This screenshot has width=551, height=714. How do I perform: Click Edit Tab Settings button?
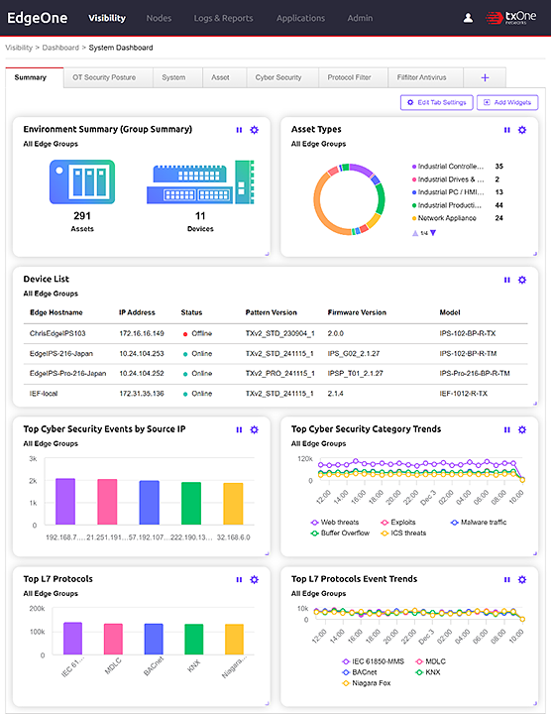pos(437,102)
